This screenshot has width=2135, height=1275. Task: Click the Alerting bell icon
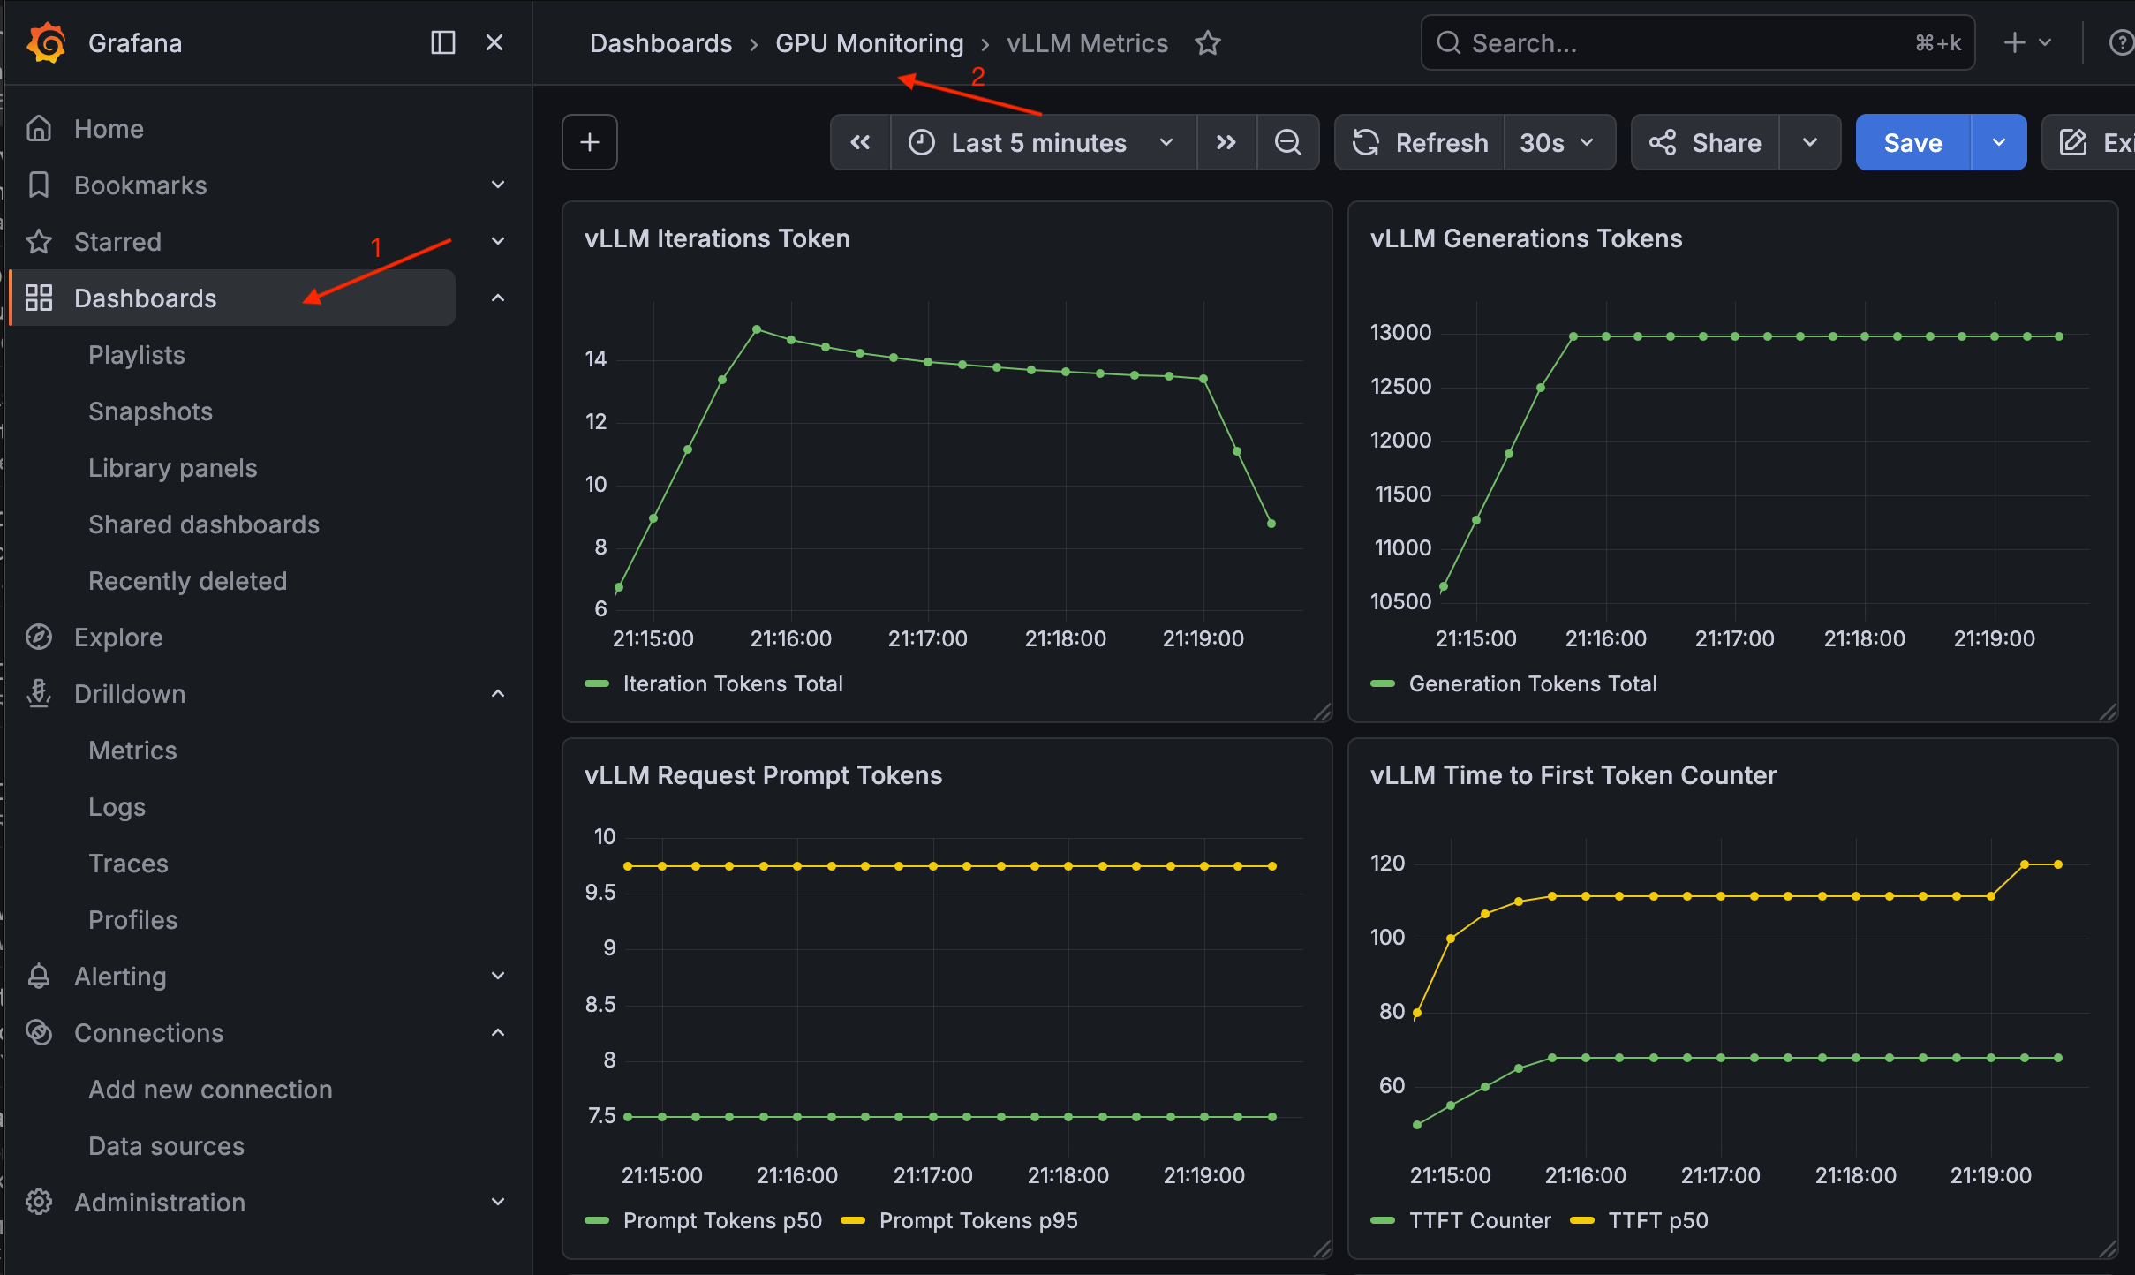click(39, 977)
